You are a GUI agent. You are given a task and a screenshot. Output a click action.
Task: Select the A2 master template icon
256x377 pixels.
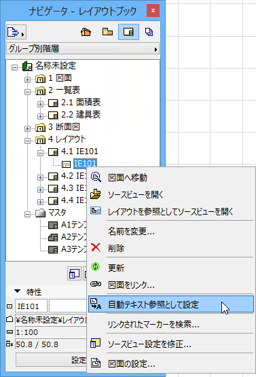53,238
